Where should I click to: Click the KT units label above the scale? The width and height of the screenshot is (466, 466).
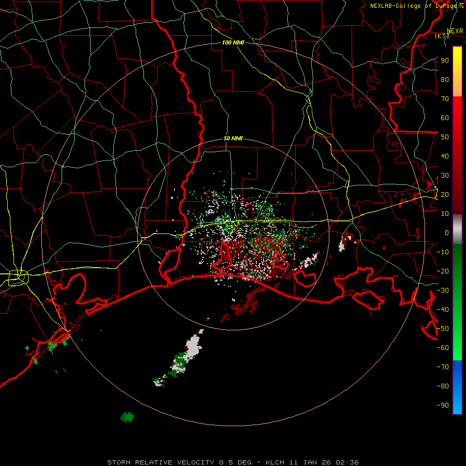[x=442, y=36]
